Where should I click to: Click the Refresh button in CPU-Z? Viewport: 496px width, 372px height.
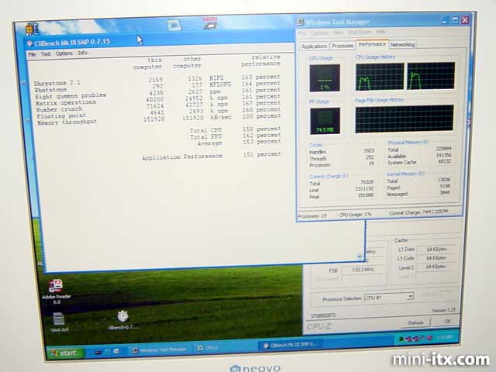click(415, 322)
